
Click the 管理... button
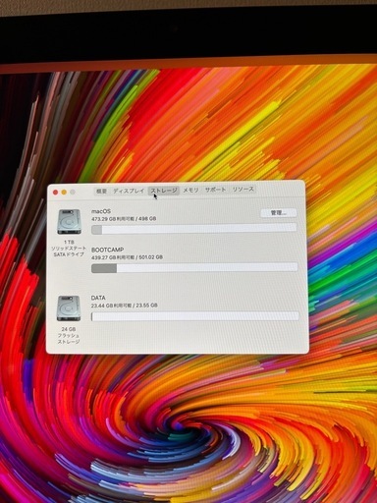coord(279,213)
